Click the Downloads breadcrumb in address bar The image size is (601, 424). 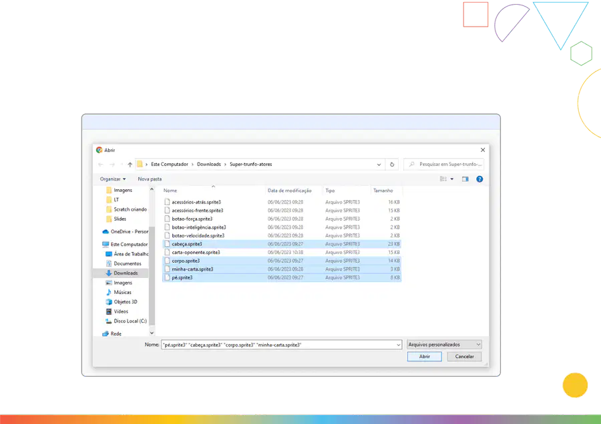point(209,164)
